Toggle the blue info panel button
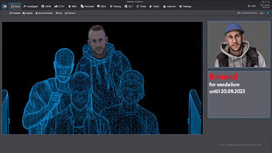The image size is (272, 153). [268, 13]
